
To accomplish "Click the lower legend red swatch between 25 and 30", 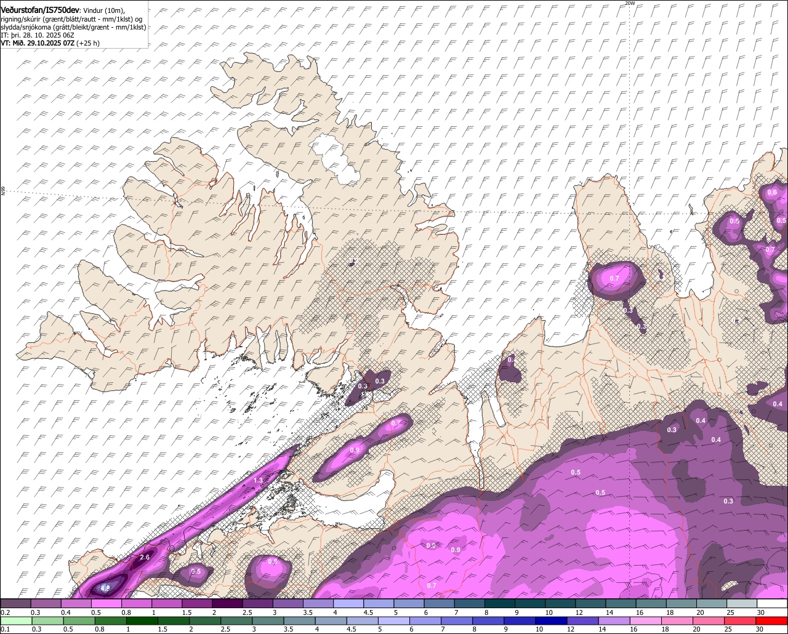I will coord(741,620).
